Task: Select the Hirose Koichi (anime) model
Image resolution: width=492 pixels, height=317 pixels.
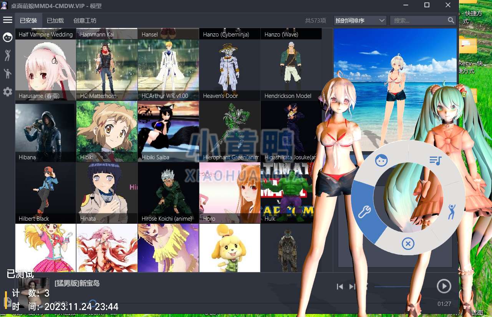Action: (x=169, y=193)
